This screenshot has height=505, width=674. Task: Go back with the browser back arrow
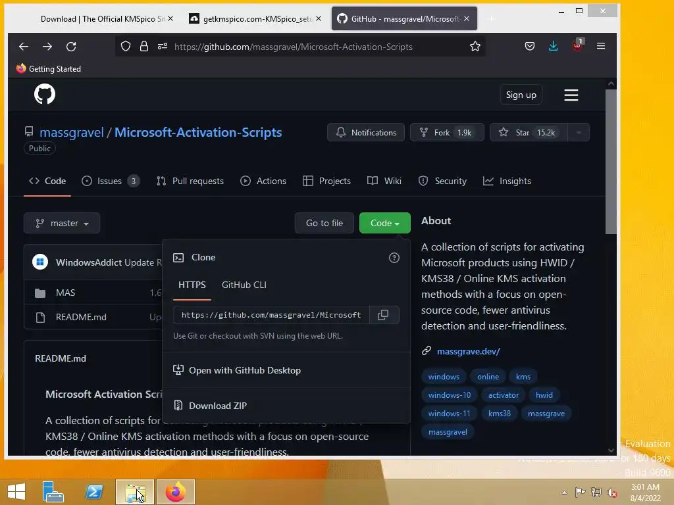(x=24, y=47)
